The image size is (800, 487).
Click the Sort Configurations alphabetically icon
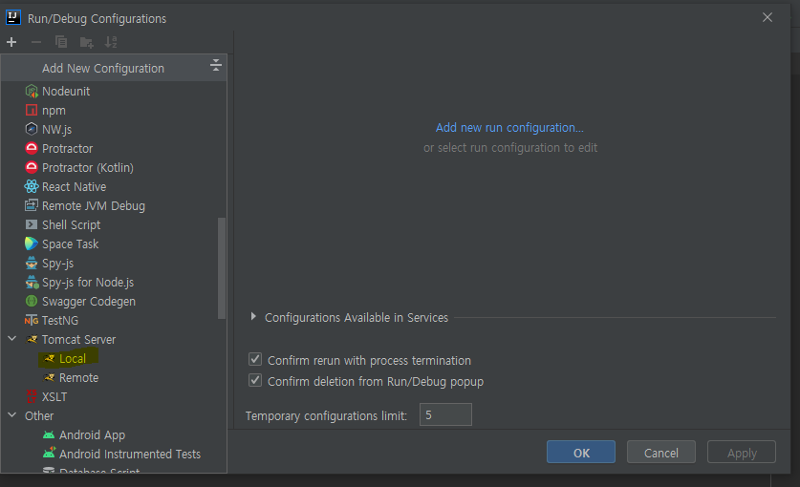pos(111,42)
